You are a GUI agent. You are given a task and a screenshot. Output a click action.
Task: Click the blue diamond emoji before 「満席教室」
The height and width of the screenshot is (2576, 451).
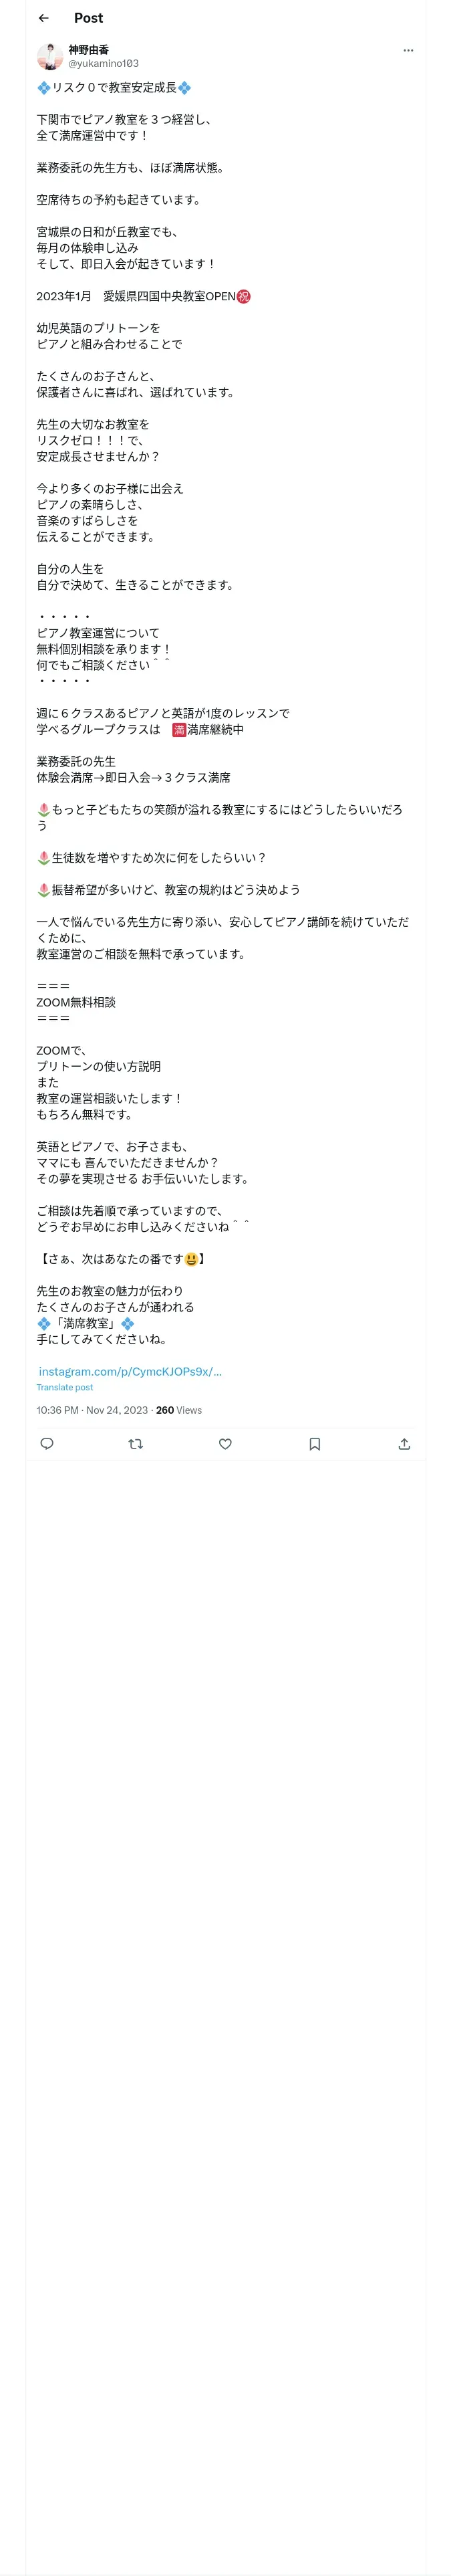[x=44, y=1323]
